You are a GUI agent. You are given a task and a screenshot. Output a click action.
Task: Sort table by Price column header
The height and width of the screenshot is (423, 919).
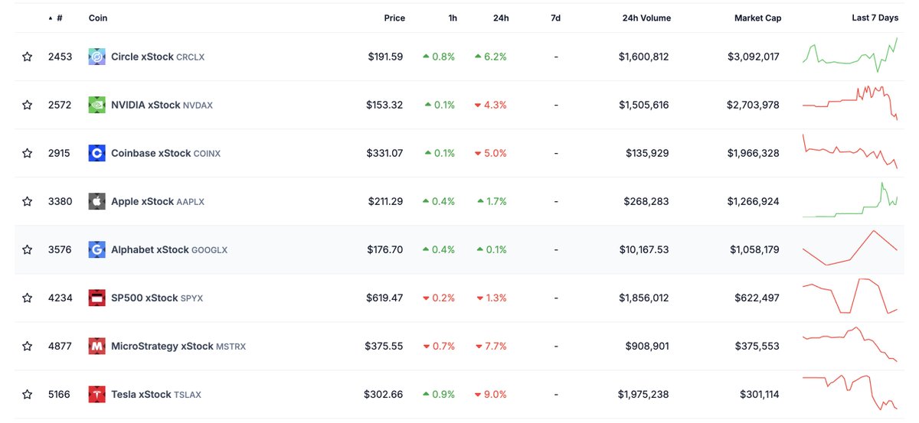click(x=394, y=18)
